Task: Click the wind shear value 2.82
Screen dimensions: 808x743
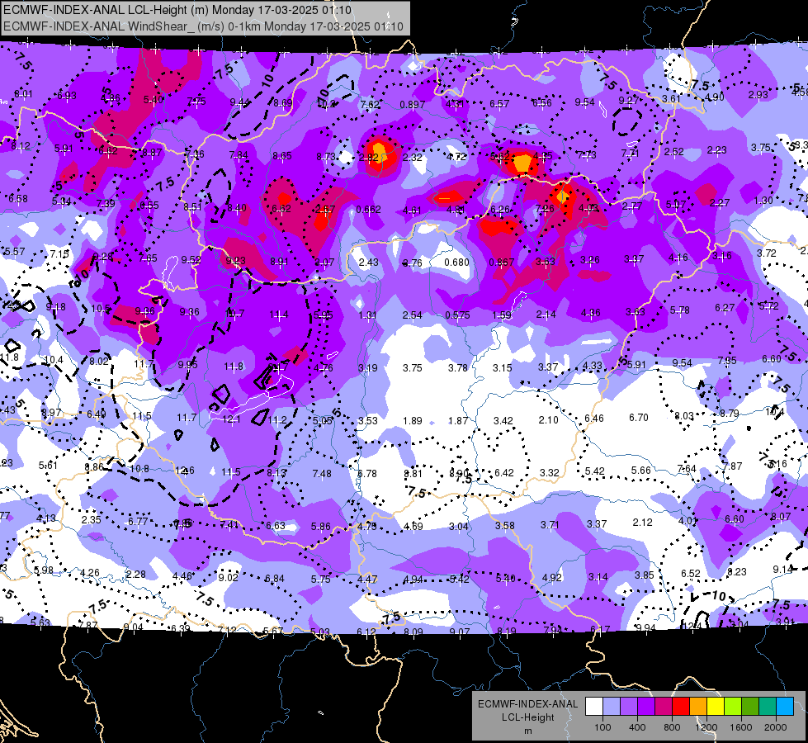Action: [368, 158]
